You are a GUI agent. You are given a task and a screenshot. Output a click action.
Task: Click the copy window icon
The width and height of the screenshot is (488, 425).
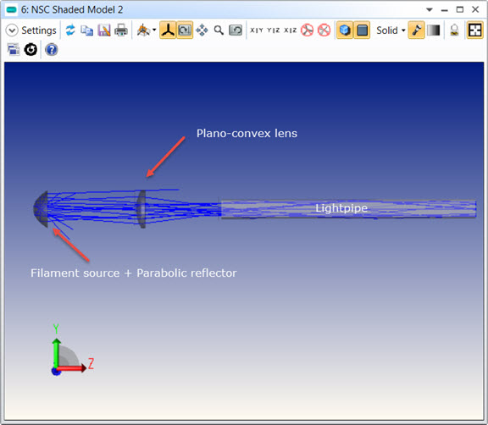coord(86,30)
